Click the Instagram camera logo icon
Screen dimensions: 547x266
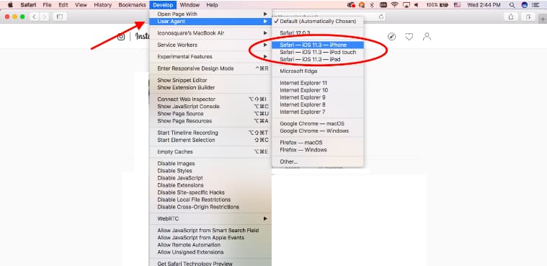click(x=121, y=37)
